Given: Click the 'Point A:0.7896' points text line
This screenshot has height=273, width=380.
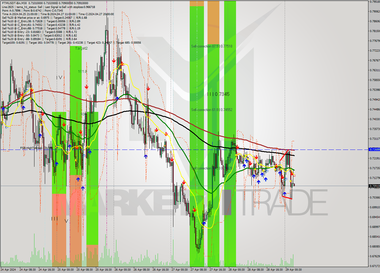Looking at the screenshot, I should 32,10.
